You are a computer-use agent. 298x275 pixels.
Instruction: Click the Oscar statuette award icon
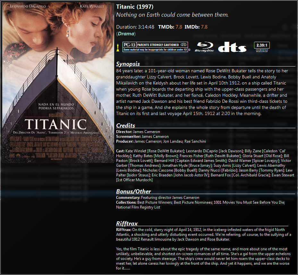point(118,48)
